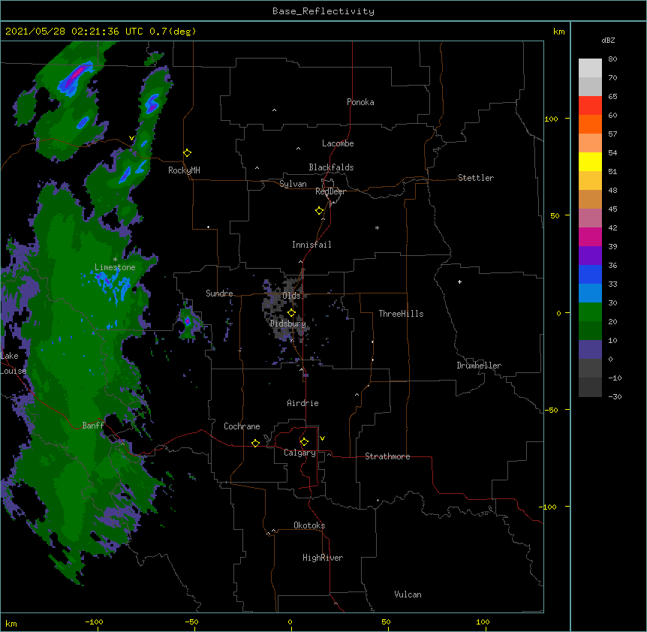Click the Strathmore label

click(387, 456)
